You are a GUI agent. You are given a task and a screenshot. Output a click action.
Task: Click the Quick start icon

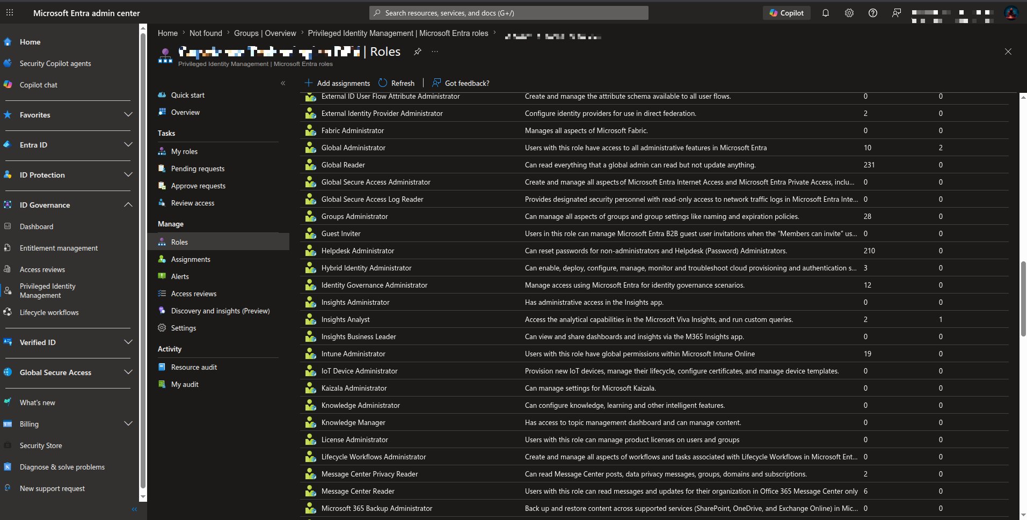(x=162, y=95)
